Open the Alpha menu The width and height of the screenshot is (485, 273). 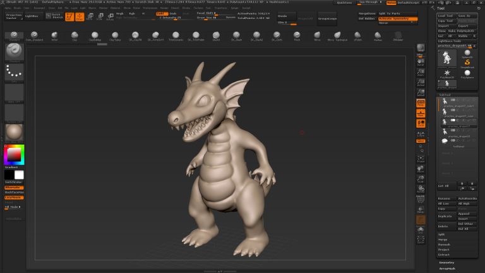[x=8, y=8]
